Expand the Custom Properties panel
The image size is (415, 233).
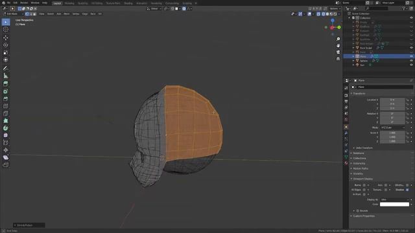coord(363,216)
